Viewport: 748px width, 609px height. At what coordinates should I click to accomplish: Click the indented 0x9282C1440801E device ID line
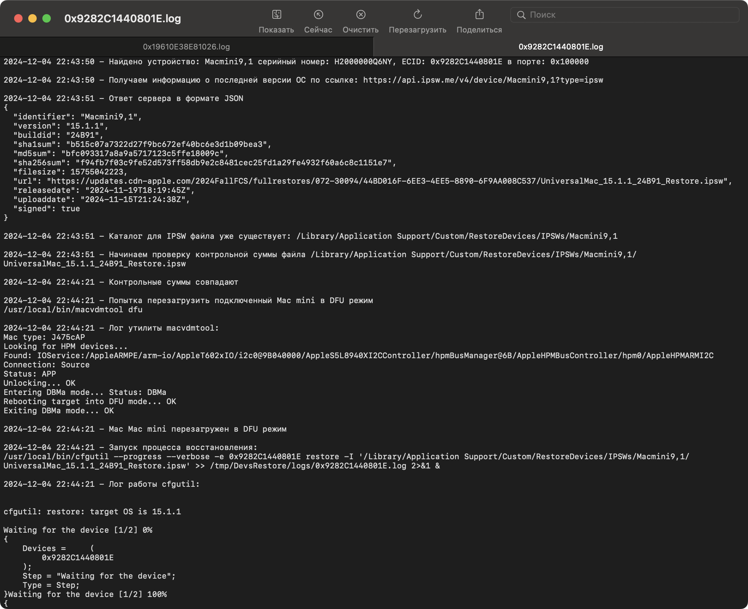[x=78, y=558]
